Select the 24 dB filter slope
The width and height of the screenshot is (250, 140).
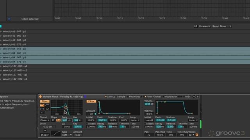tap(58, 120)
